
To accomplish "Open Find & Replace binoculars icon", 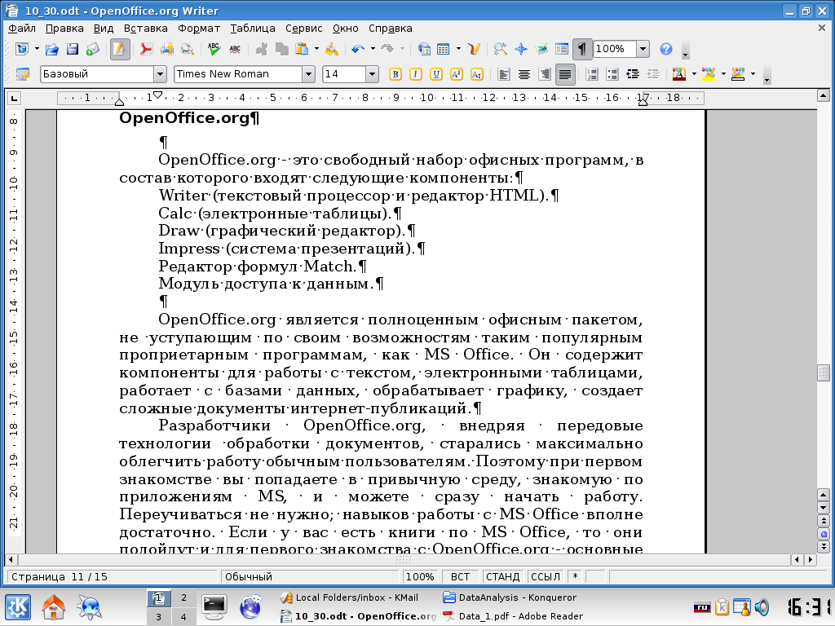I will pyautogui.click(x=500, y=50).
